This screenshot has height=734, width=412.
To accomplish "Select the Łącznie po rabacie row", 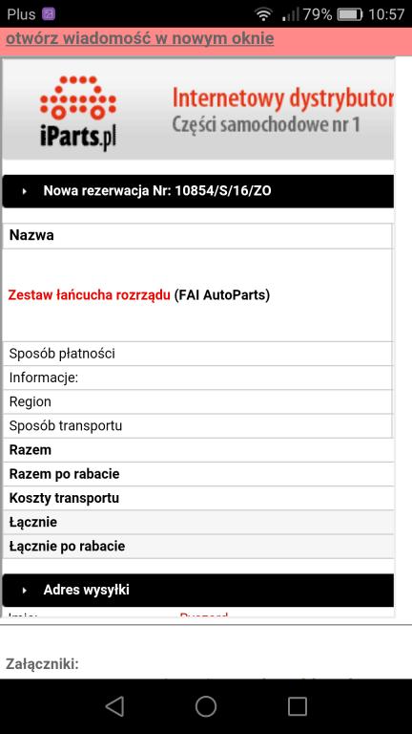I will 196,547.
